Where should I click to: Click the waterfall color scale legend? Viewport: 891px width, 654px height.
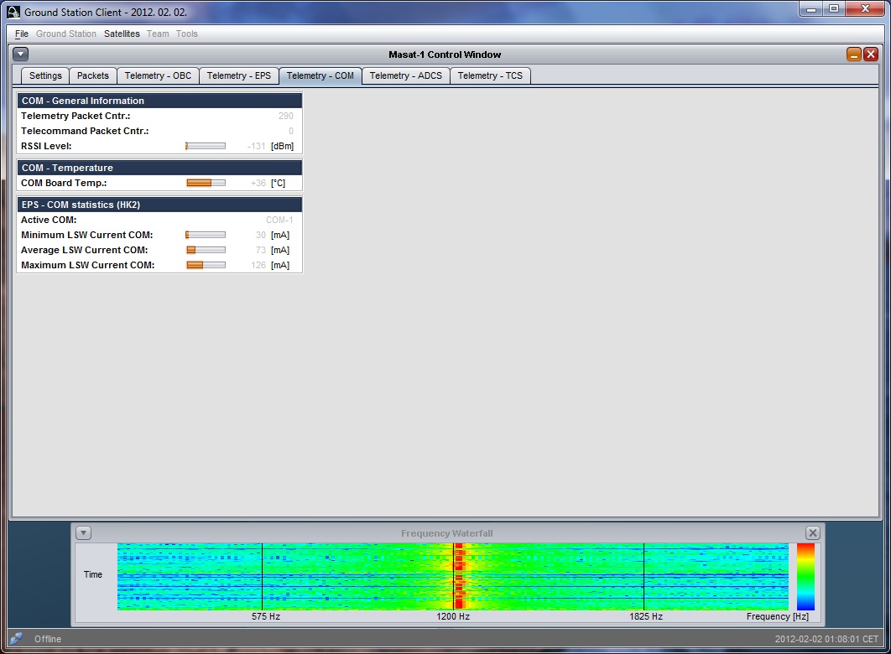pyautogui.click(x=805, y=577)
